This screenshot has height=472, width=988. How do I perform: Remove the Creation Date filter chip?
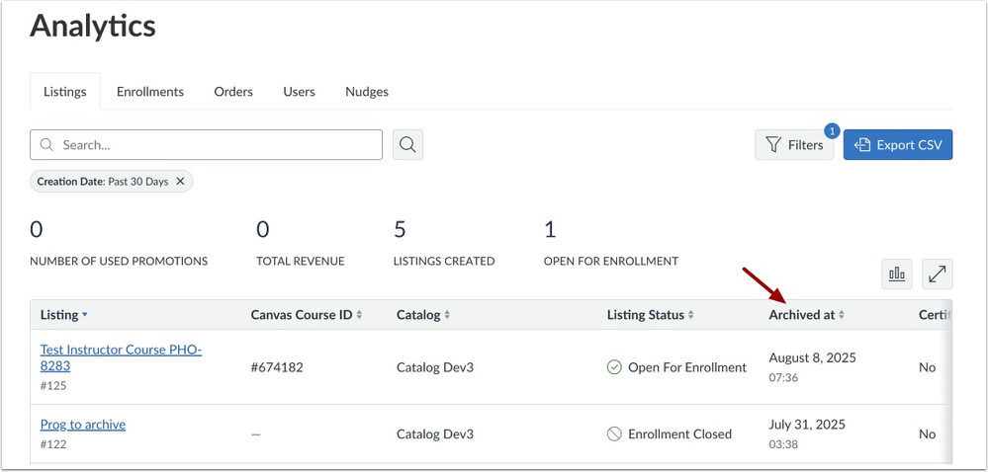(180, 182)
